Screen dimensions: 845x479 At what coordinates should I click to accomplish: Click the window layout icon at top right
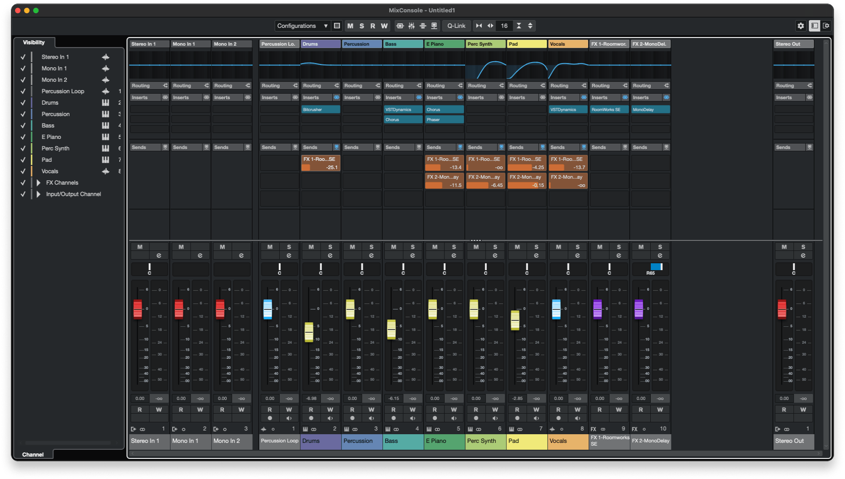(x=814, y=26)
